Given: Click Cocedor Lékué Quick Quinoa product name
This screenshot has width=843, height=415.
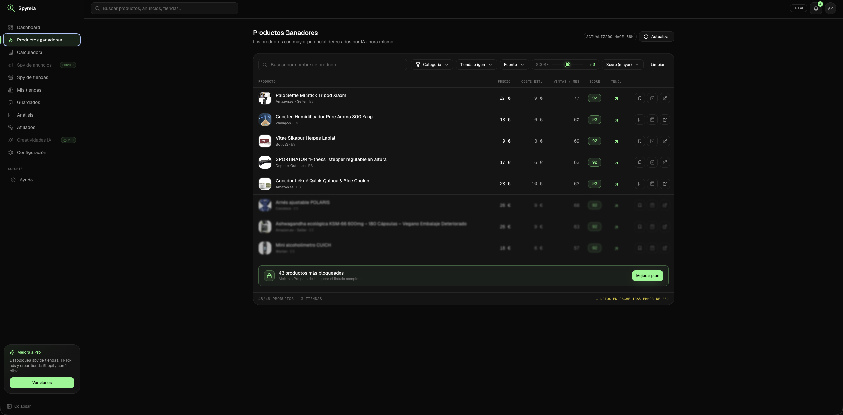Looking at the screenshot, I should (322, 181).
